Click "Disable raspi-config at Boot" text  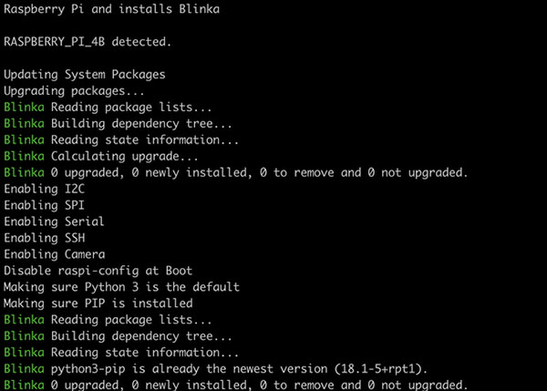[94, 271]
